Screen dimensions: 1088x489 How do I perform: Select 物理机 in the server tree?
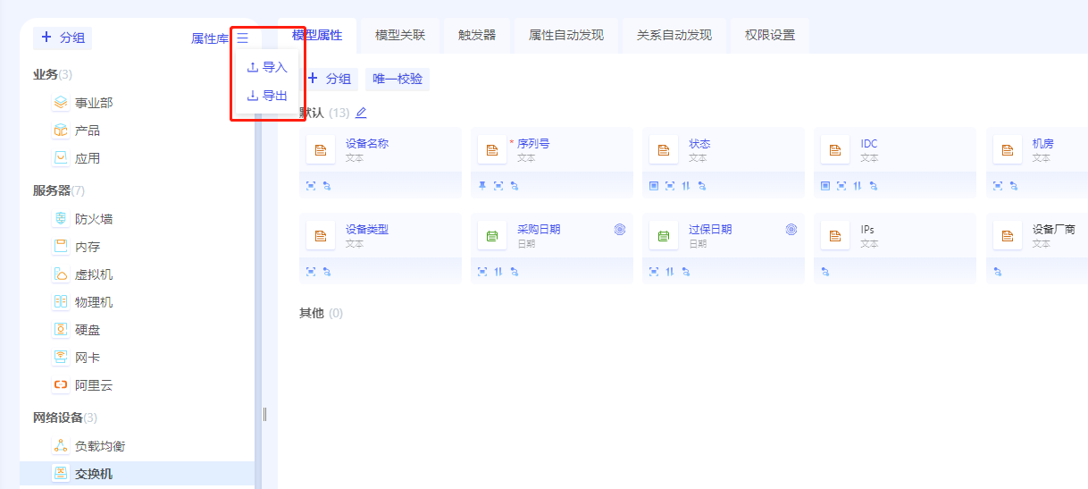(x=94, y=302)
